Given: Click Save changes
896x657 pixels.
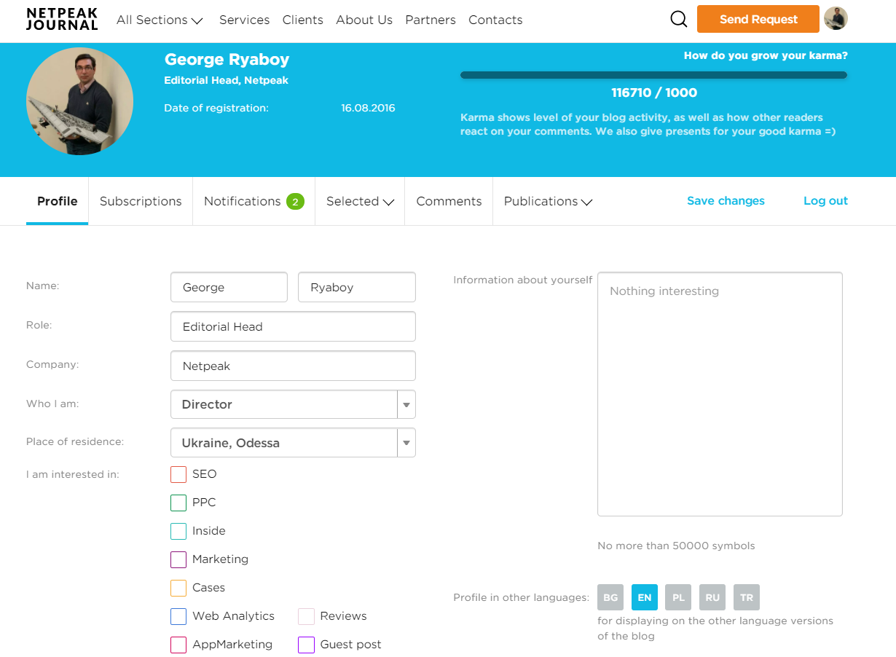Looking at the screenshot, I should (x=726, y=201).
